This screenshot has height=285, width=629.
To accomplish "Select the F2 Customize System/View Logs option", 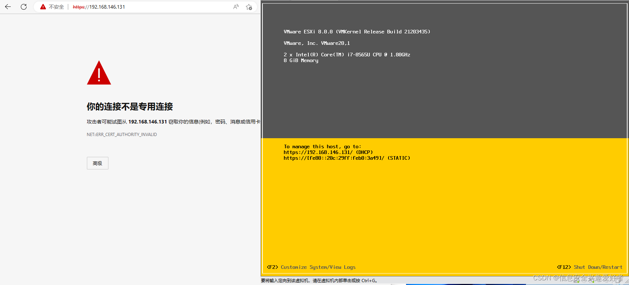I will click(311, 267).
